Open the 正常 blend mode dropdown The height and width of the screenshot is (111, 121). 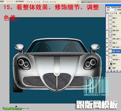111,10
